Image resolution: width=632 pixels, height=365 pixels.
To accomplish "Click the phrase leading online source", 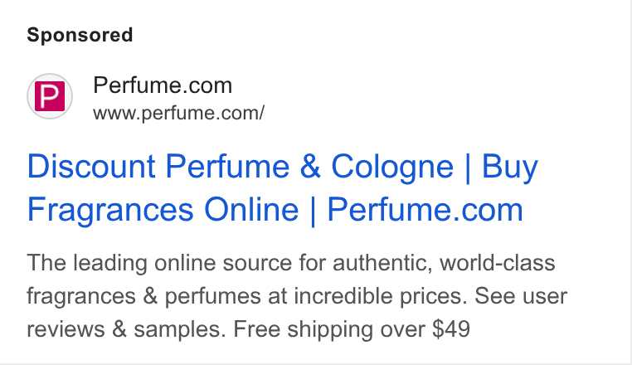I will (182, 263).
